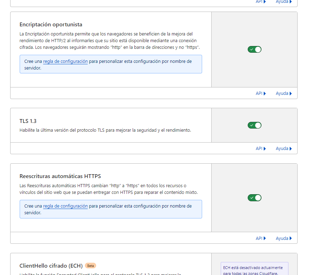The height and width of the screenshot is (275, 313).
Task: Expand API under Encriptación oportunista
Action: [x=261, y=93]
